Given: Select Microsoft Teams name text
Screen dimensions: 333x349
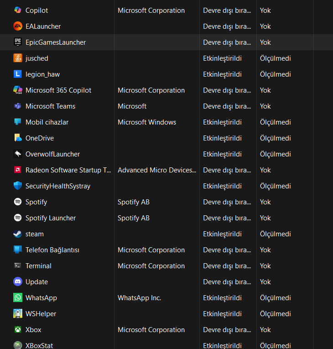Looking at the screenshot, I should tap(51, 106).
